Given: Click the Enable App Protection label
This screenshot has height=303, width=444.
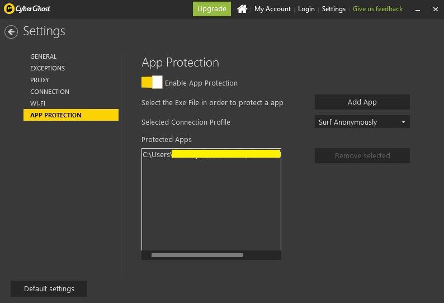Looking at the screenshot, I should 201,83.
